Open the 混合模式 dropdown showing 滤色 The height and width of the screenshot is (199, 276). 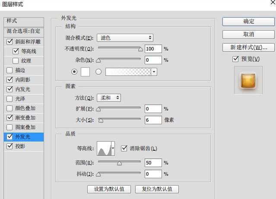click(x=125, y=38)
